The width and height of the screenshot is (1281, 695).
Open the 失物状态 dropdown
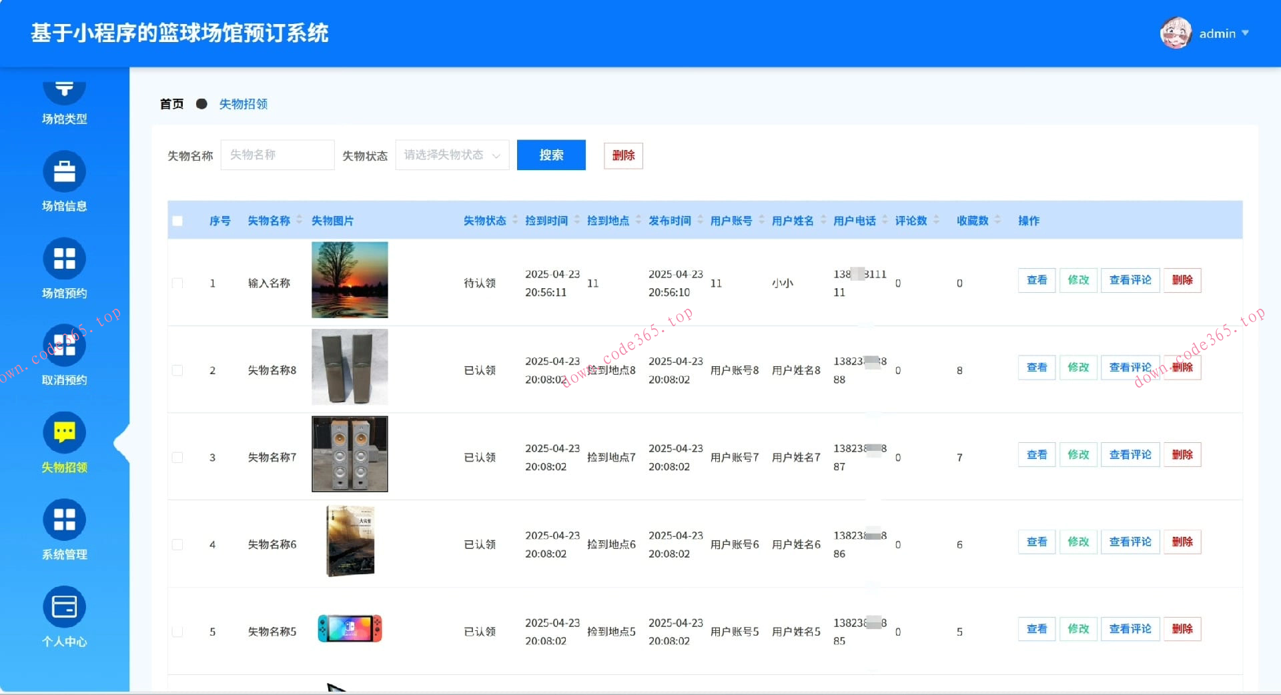pyautogui.click(x=452, y=155)
